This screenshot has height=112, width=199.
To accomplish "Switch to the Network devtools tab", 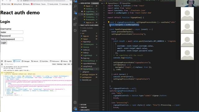I will [x=35, y=61].
